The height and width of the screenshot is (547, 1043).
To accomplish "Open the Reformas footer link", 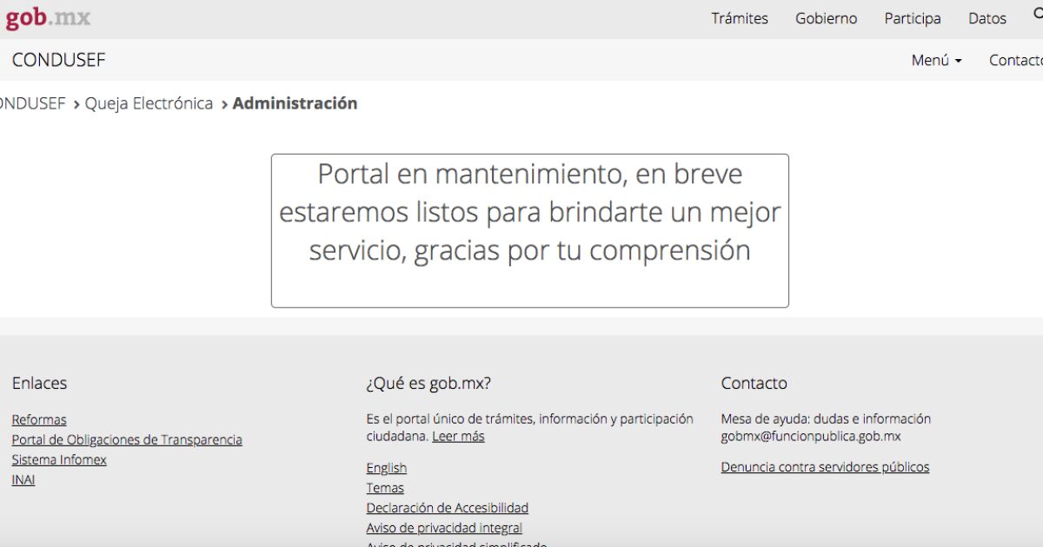I will [x=39, y=419].
